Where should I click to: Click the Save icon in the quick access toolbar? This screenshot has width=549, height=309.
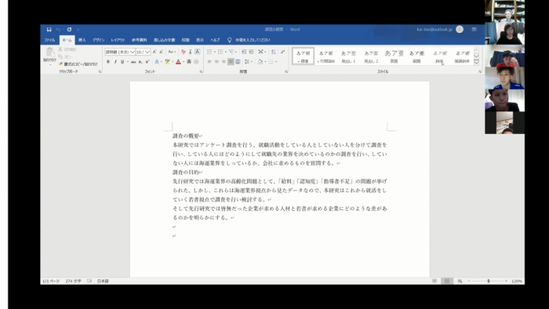click(49, 30)
